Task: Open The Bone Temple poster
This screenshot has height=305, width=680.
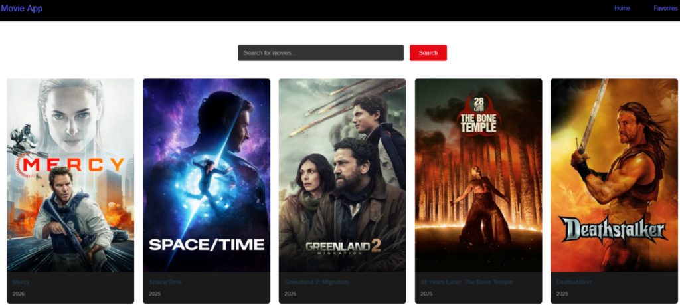Action: click(x=478, y=175)
